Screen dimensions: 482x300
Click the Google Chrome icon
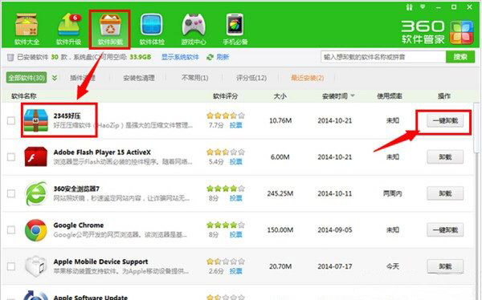pos(36,229)
